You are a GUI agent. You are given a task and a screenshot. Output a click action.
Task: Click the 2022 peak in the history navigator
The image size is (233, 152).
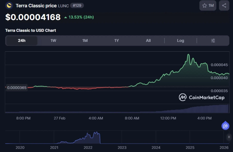(x=95, y=134)
